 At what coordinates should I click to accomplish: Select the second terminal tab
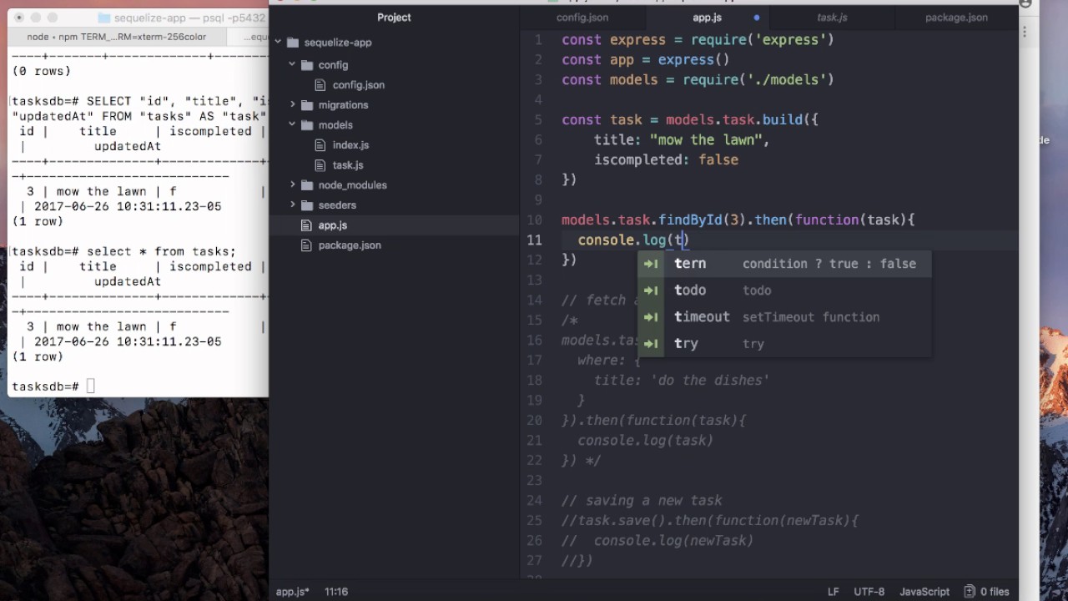click(247, 38)
